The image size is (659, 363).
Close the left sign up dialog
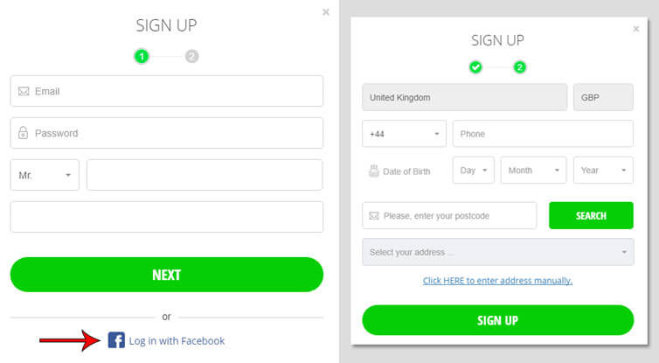[x=326, y=12]
